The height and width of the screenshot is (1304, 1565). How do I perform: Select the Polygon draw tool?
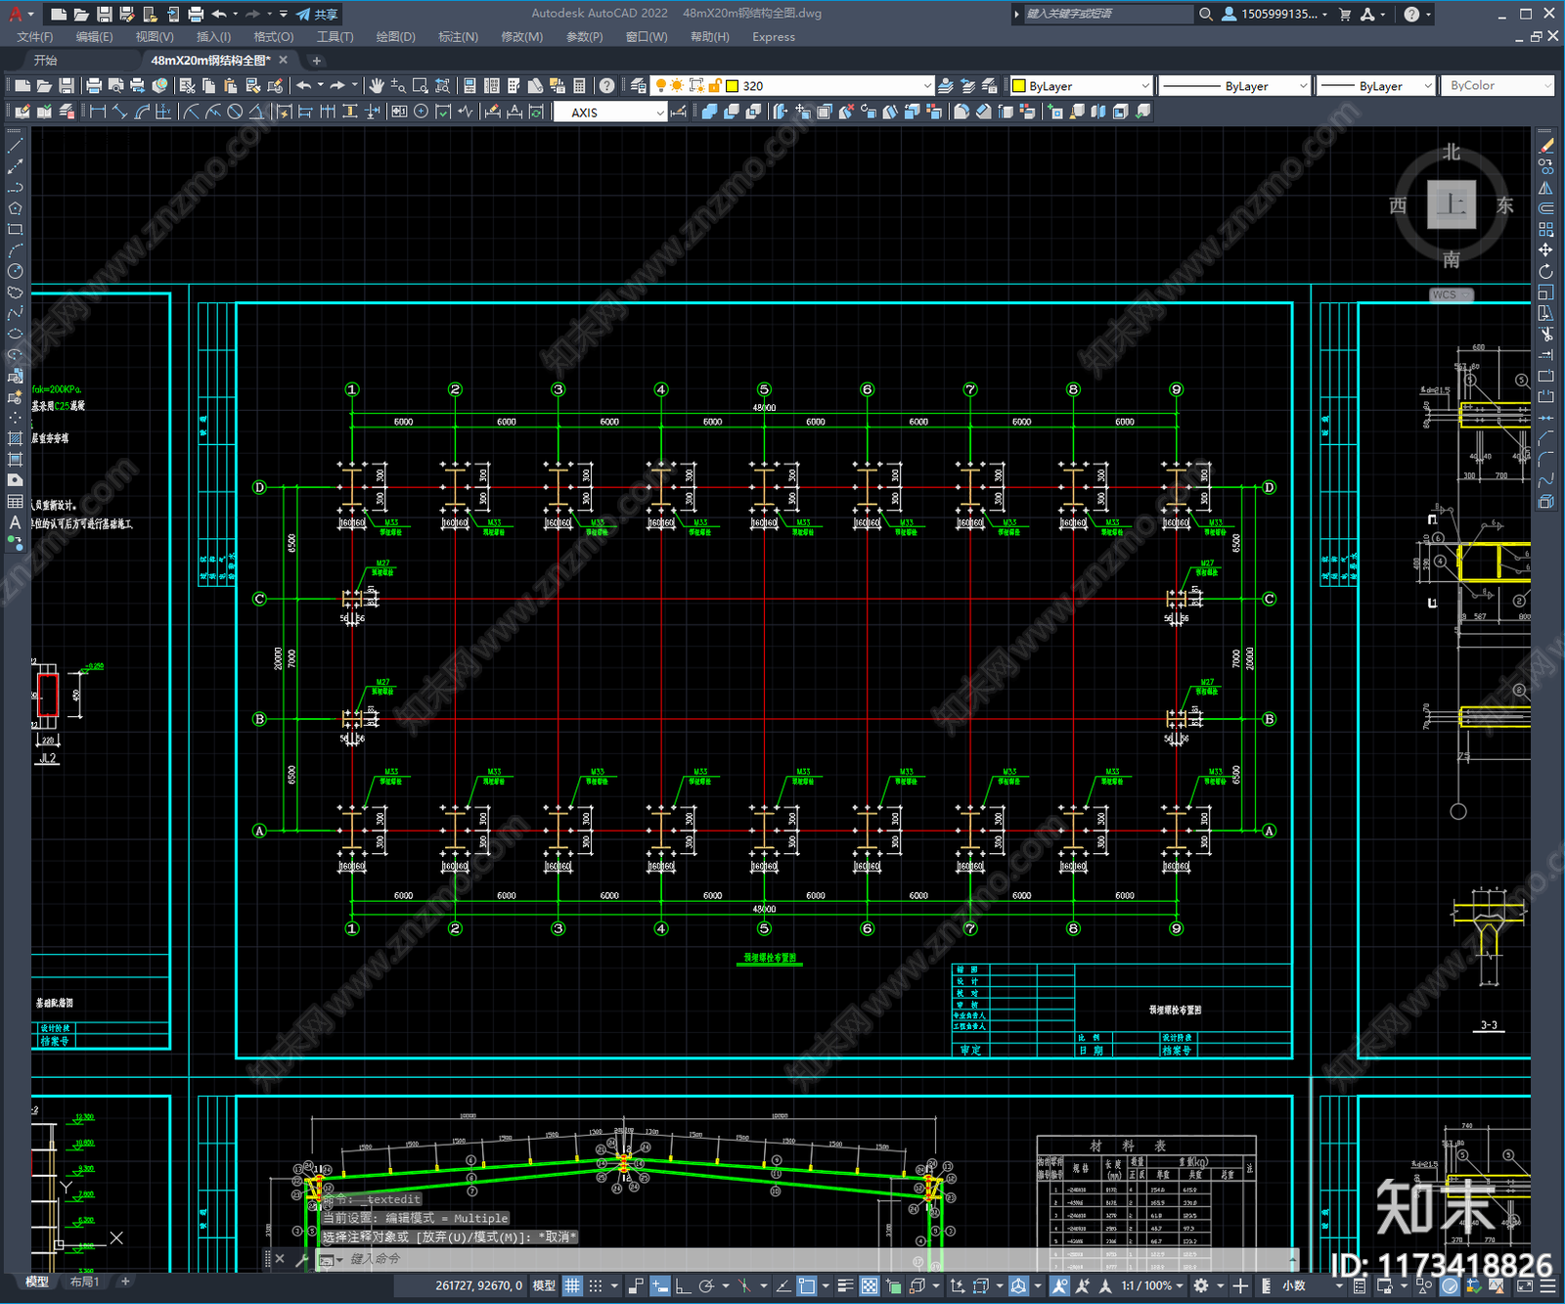15,208
